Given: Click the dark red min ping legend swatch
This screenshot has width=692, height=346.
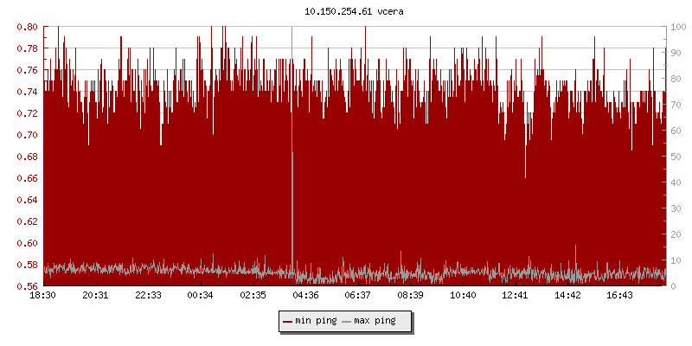Looking at the screenshot, I should [288, 321].
